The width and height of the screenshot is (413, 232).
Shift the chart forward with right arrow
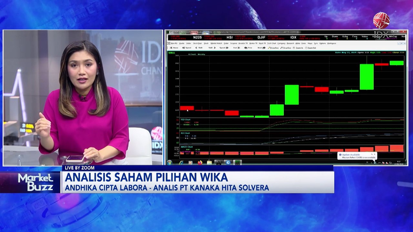[x=212, y=48]
